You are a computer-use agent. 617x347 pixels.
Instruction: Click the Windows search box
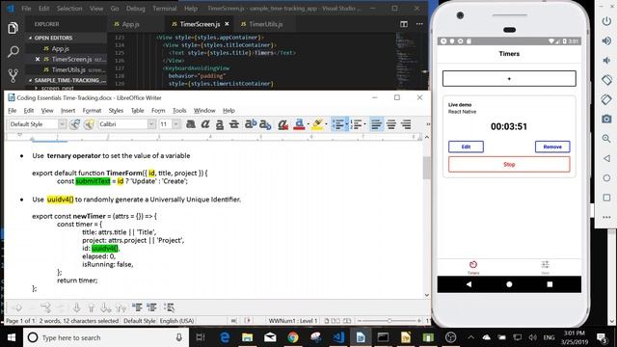pyautogui.click(x=106, y=337)
